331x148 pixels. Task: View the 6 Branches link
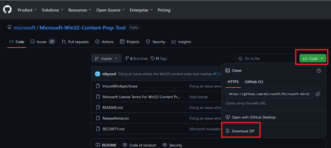[x=137, y=59]
